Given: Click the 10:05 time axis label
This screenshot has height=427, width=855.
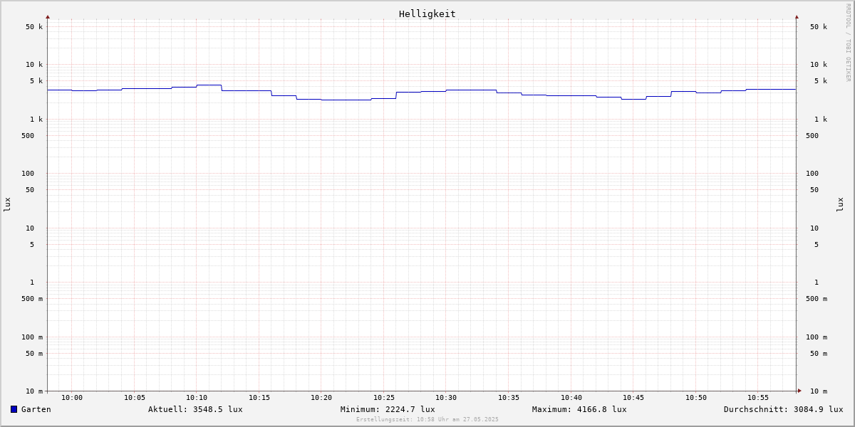Looking at the screenshot, I should point(135,398).
